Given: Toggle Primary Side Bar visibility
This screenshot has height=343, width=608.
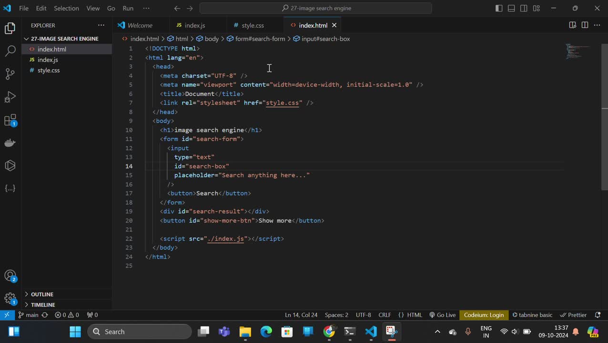Looking at the screenshot, I should tap(499, 8).
